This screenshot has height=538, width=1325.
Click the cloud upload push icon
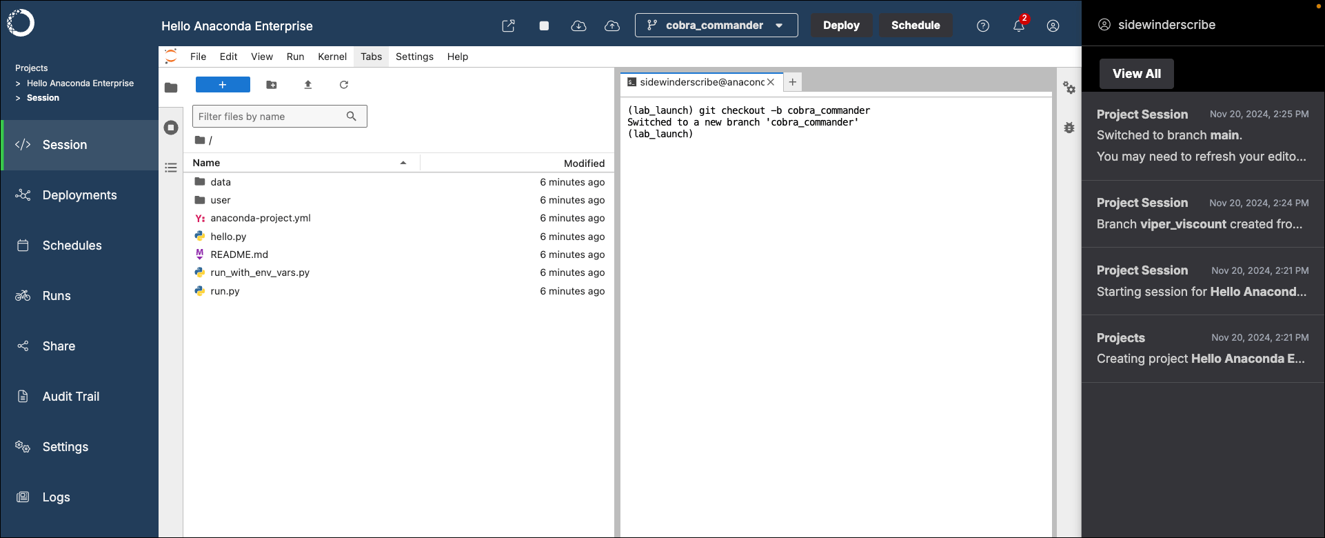click(612, 26)
